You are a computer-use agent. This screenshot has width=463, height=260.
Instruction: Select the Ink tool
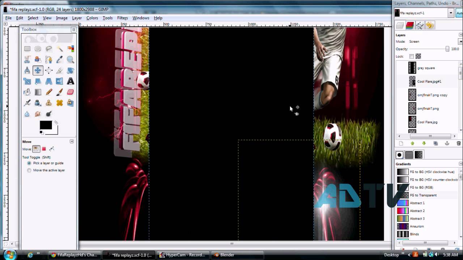pos(38,103)
